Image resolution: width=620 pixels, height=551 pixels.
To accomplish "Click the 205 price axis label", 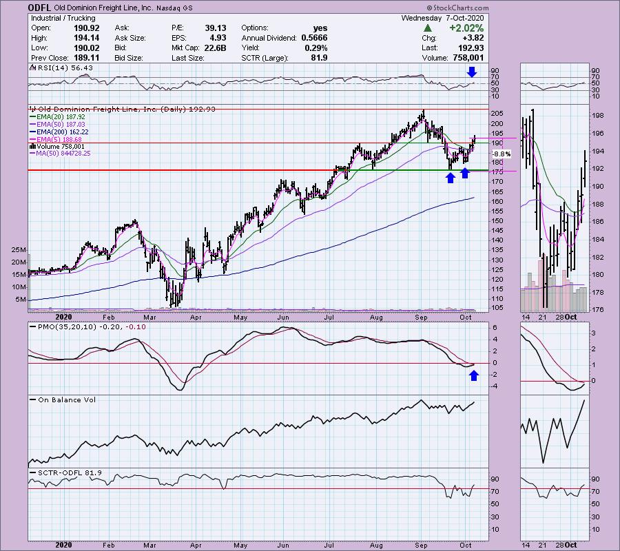I will point(497,114).
